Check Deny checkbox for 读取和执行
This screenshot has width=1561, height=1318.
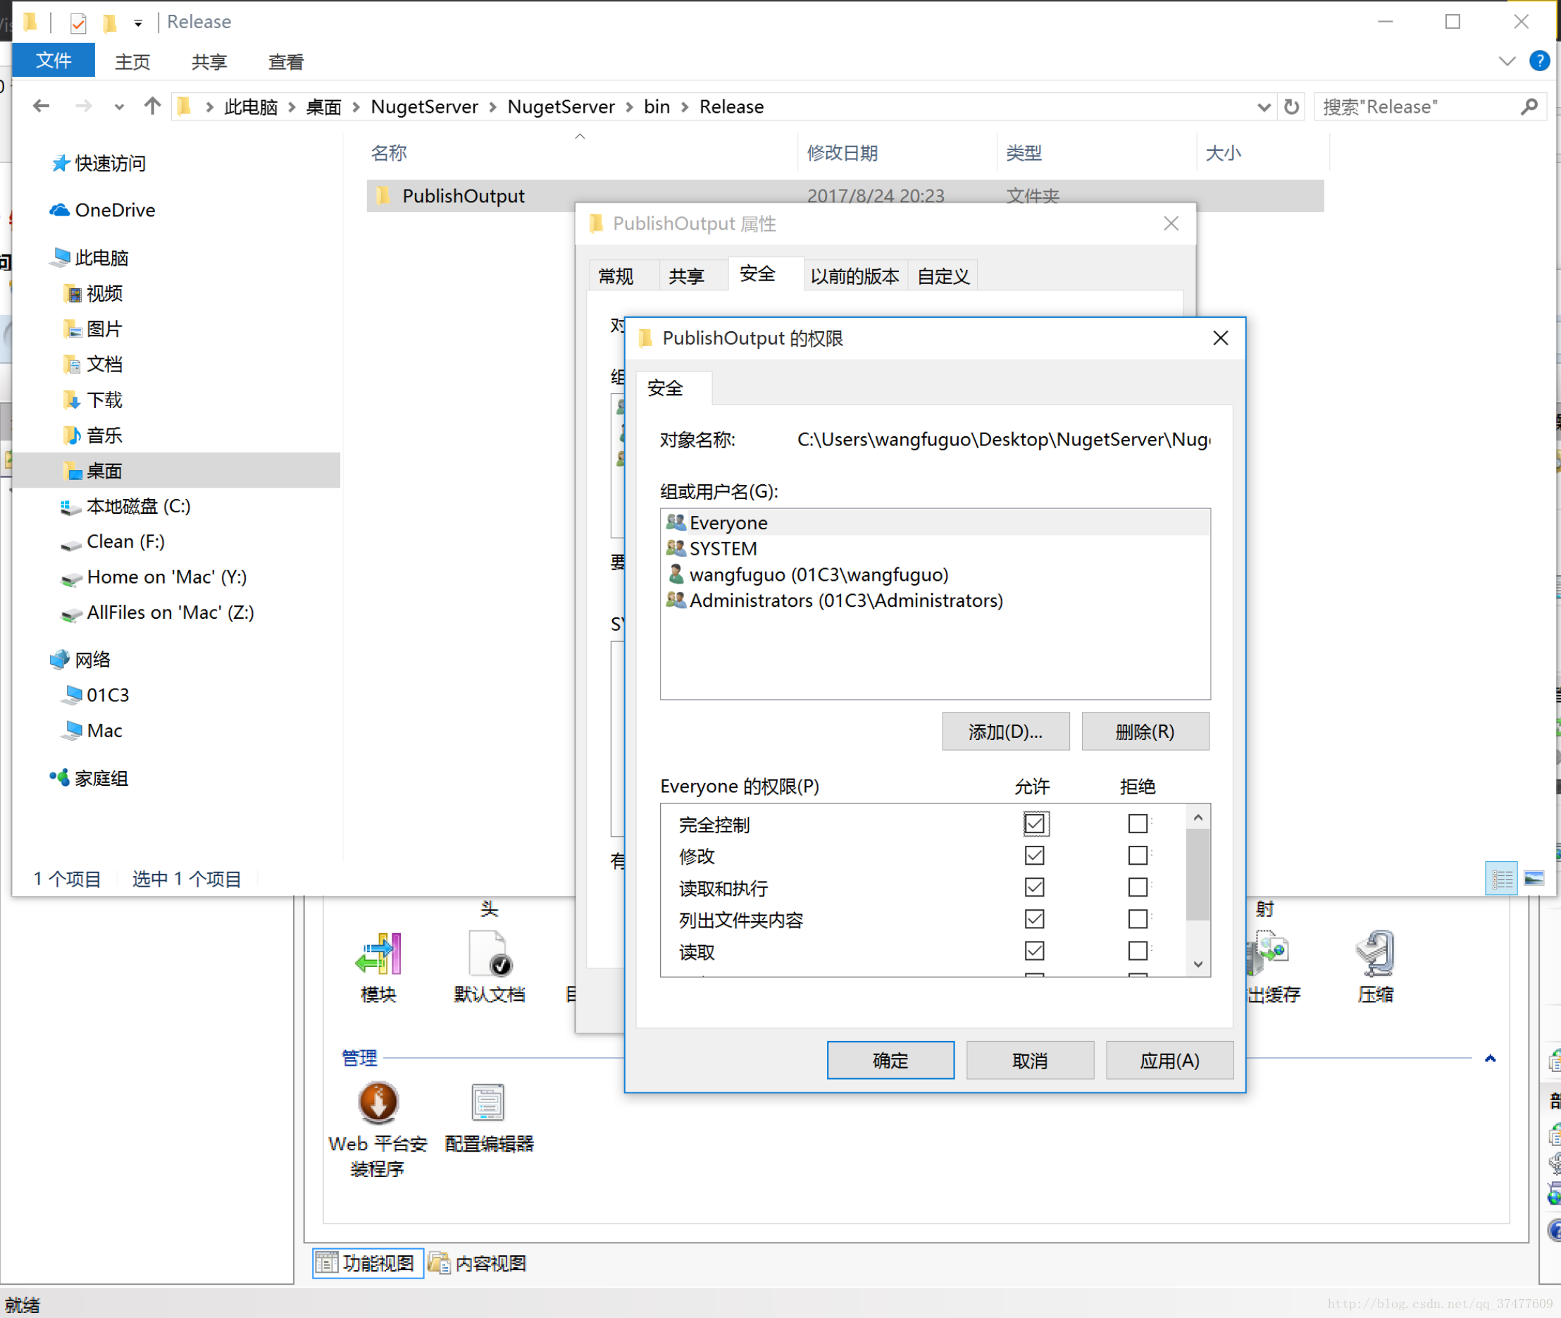tap(1138, 887)
